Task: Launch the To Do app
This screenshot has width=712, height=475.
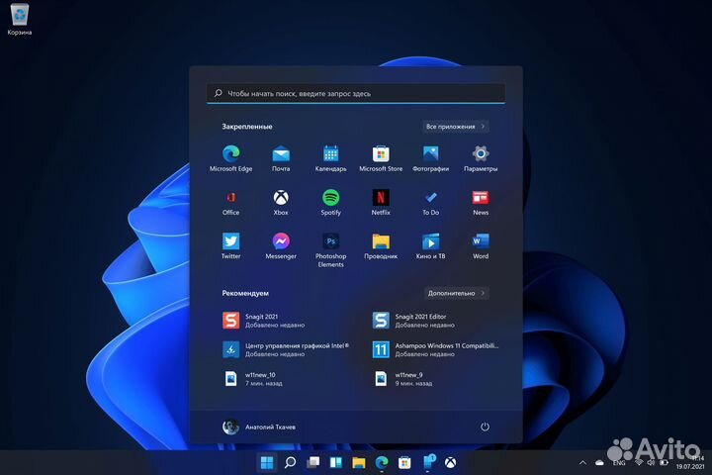Action: 430,203
